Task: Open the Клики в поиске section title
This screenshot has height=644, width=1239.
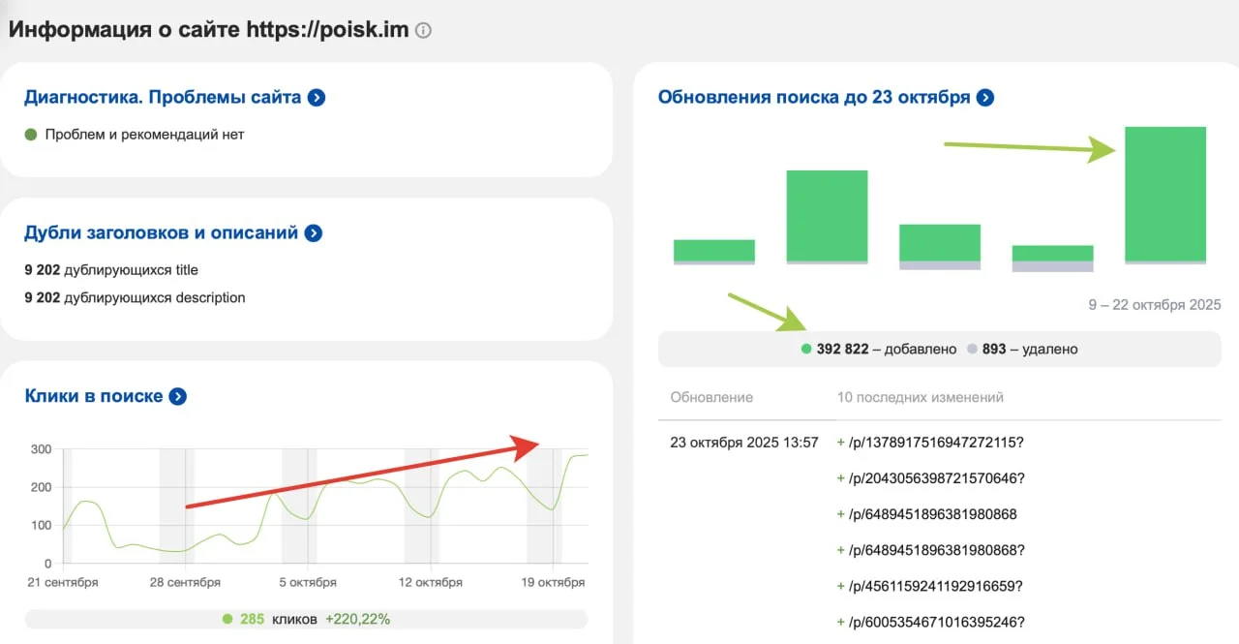Action: pos(94,396)
